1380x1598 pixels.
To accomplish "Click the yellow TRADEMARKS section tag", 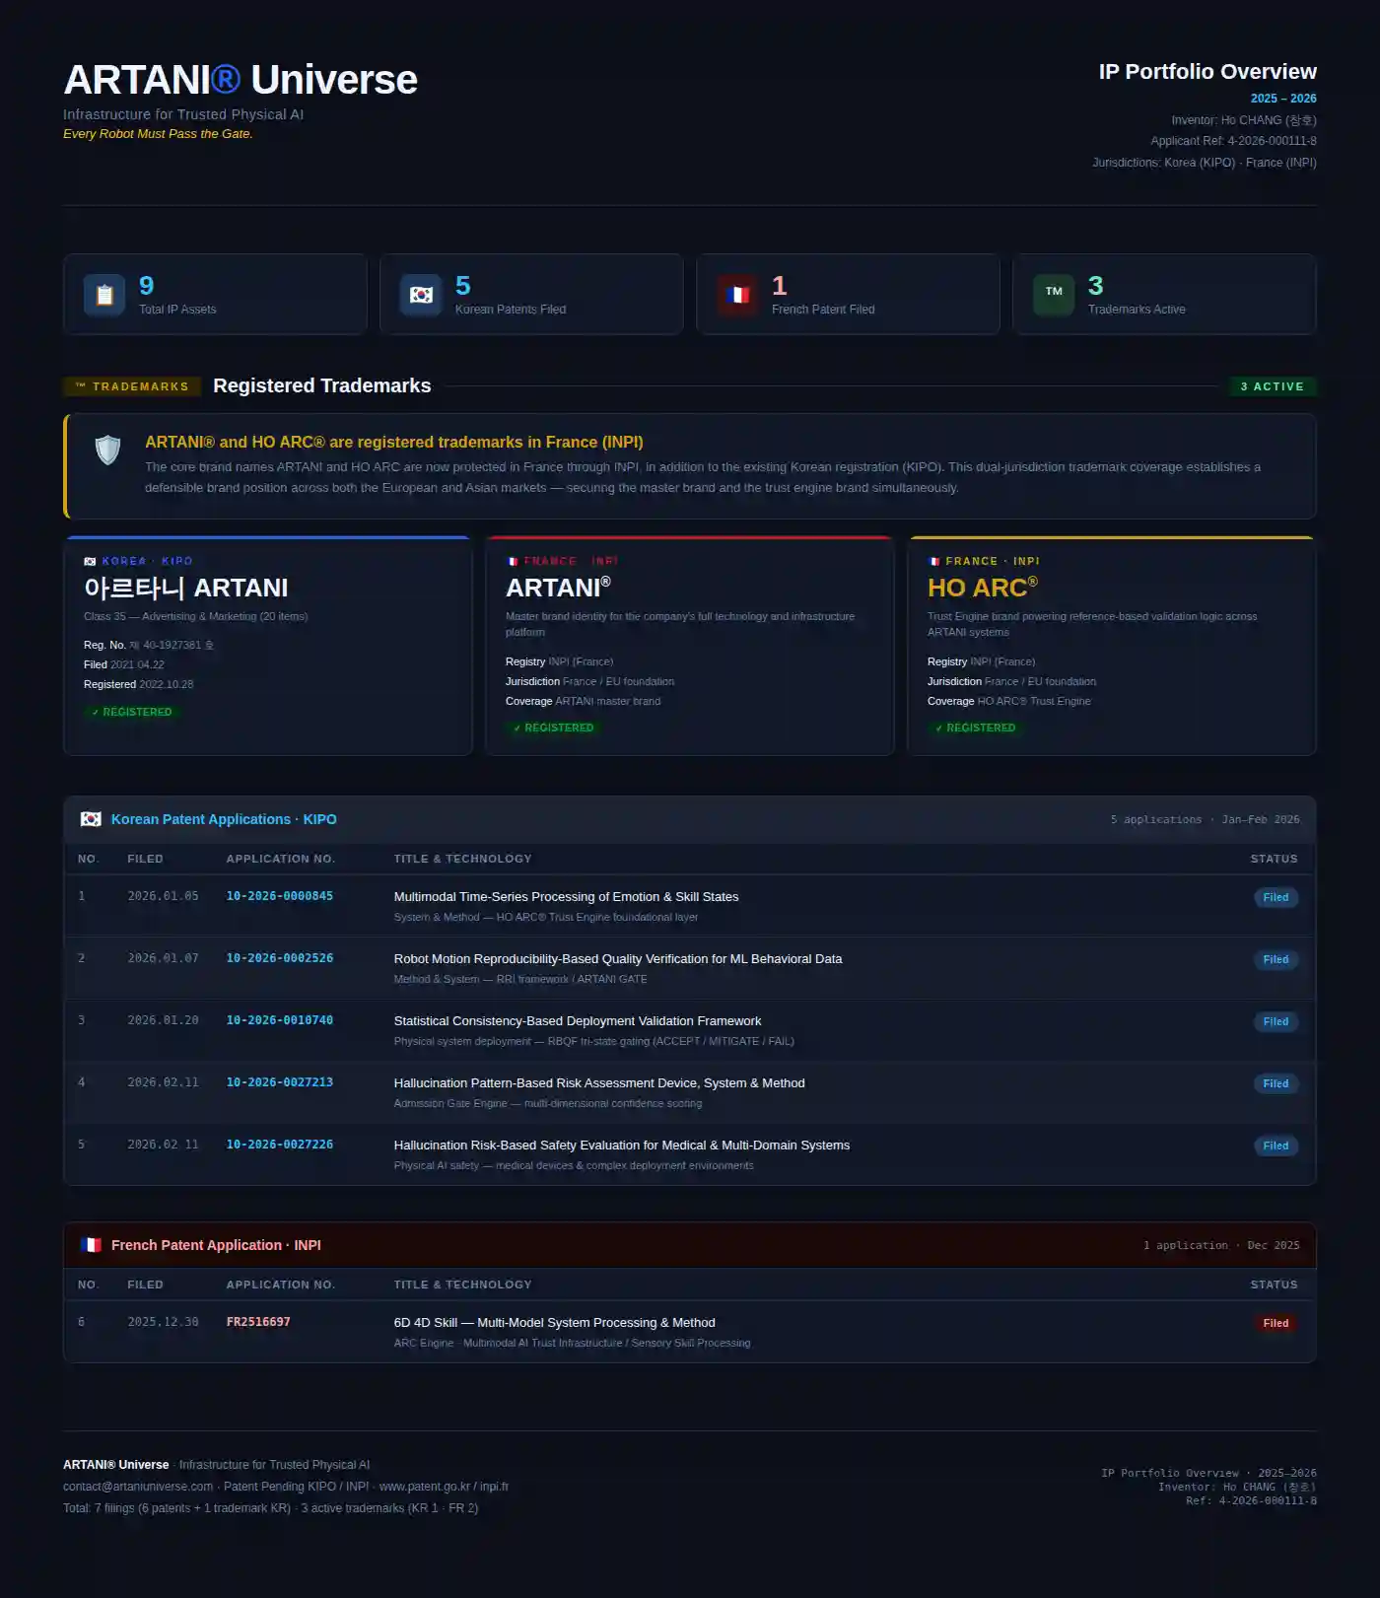I will (x=132, y=386).
